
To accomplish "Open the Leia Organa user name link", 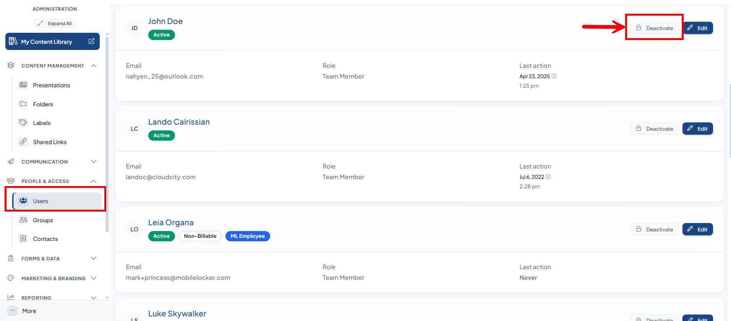I will click(x=171, y=222).
